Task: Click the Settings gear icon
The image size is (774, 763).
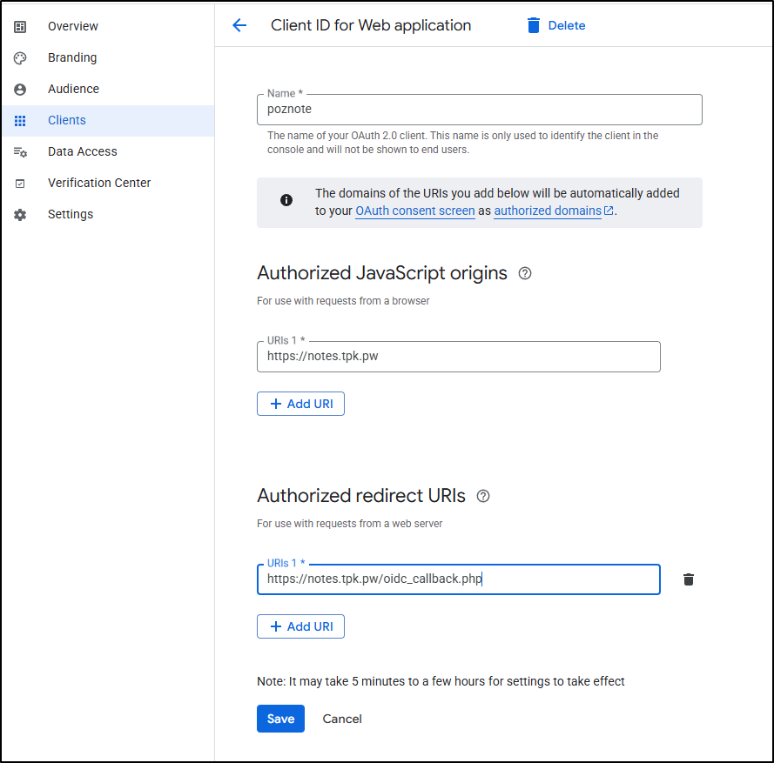Action: pos(20,215)
